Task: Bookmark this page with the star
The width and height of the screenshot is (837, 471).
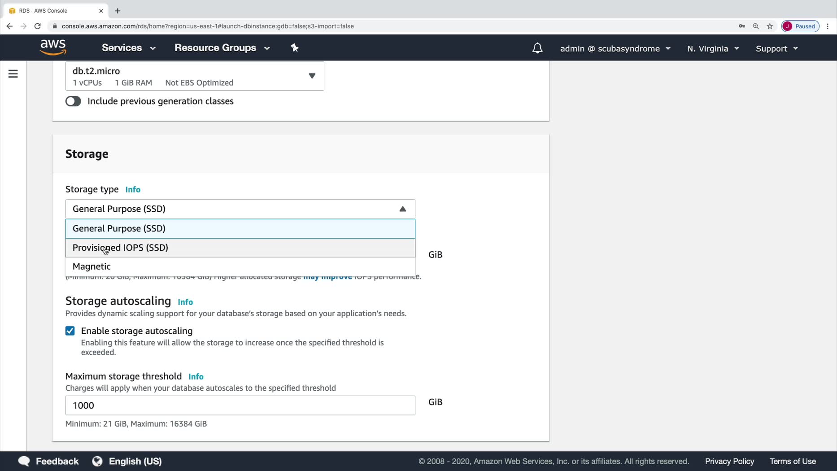Action: pos(770,26)
